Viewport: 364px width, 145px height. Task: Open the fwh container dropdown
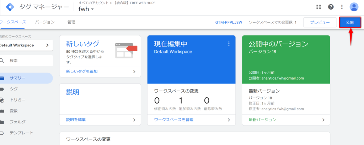click(x=86, y=10)
